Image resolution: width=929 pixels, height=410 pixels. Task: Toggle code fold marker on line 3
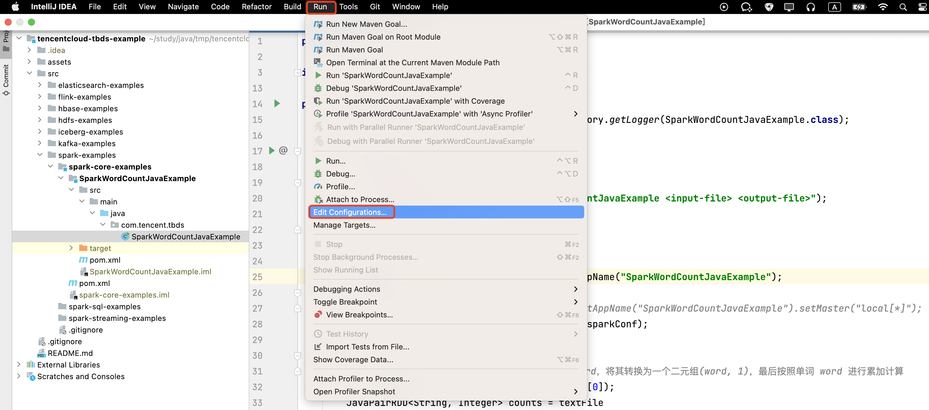point(297,73)
